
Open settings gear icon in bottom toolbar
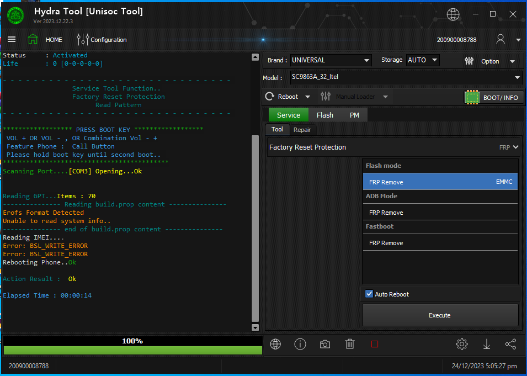[x=461, y=344]
